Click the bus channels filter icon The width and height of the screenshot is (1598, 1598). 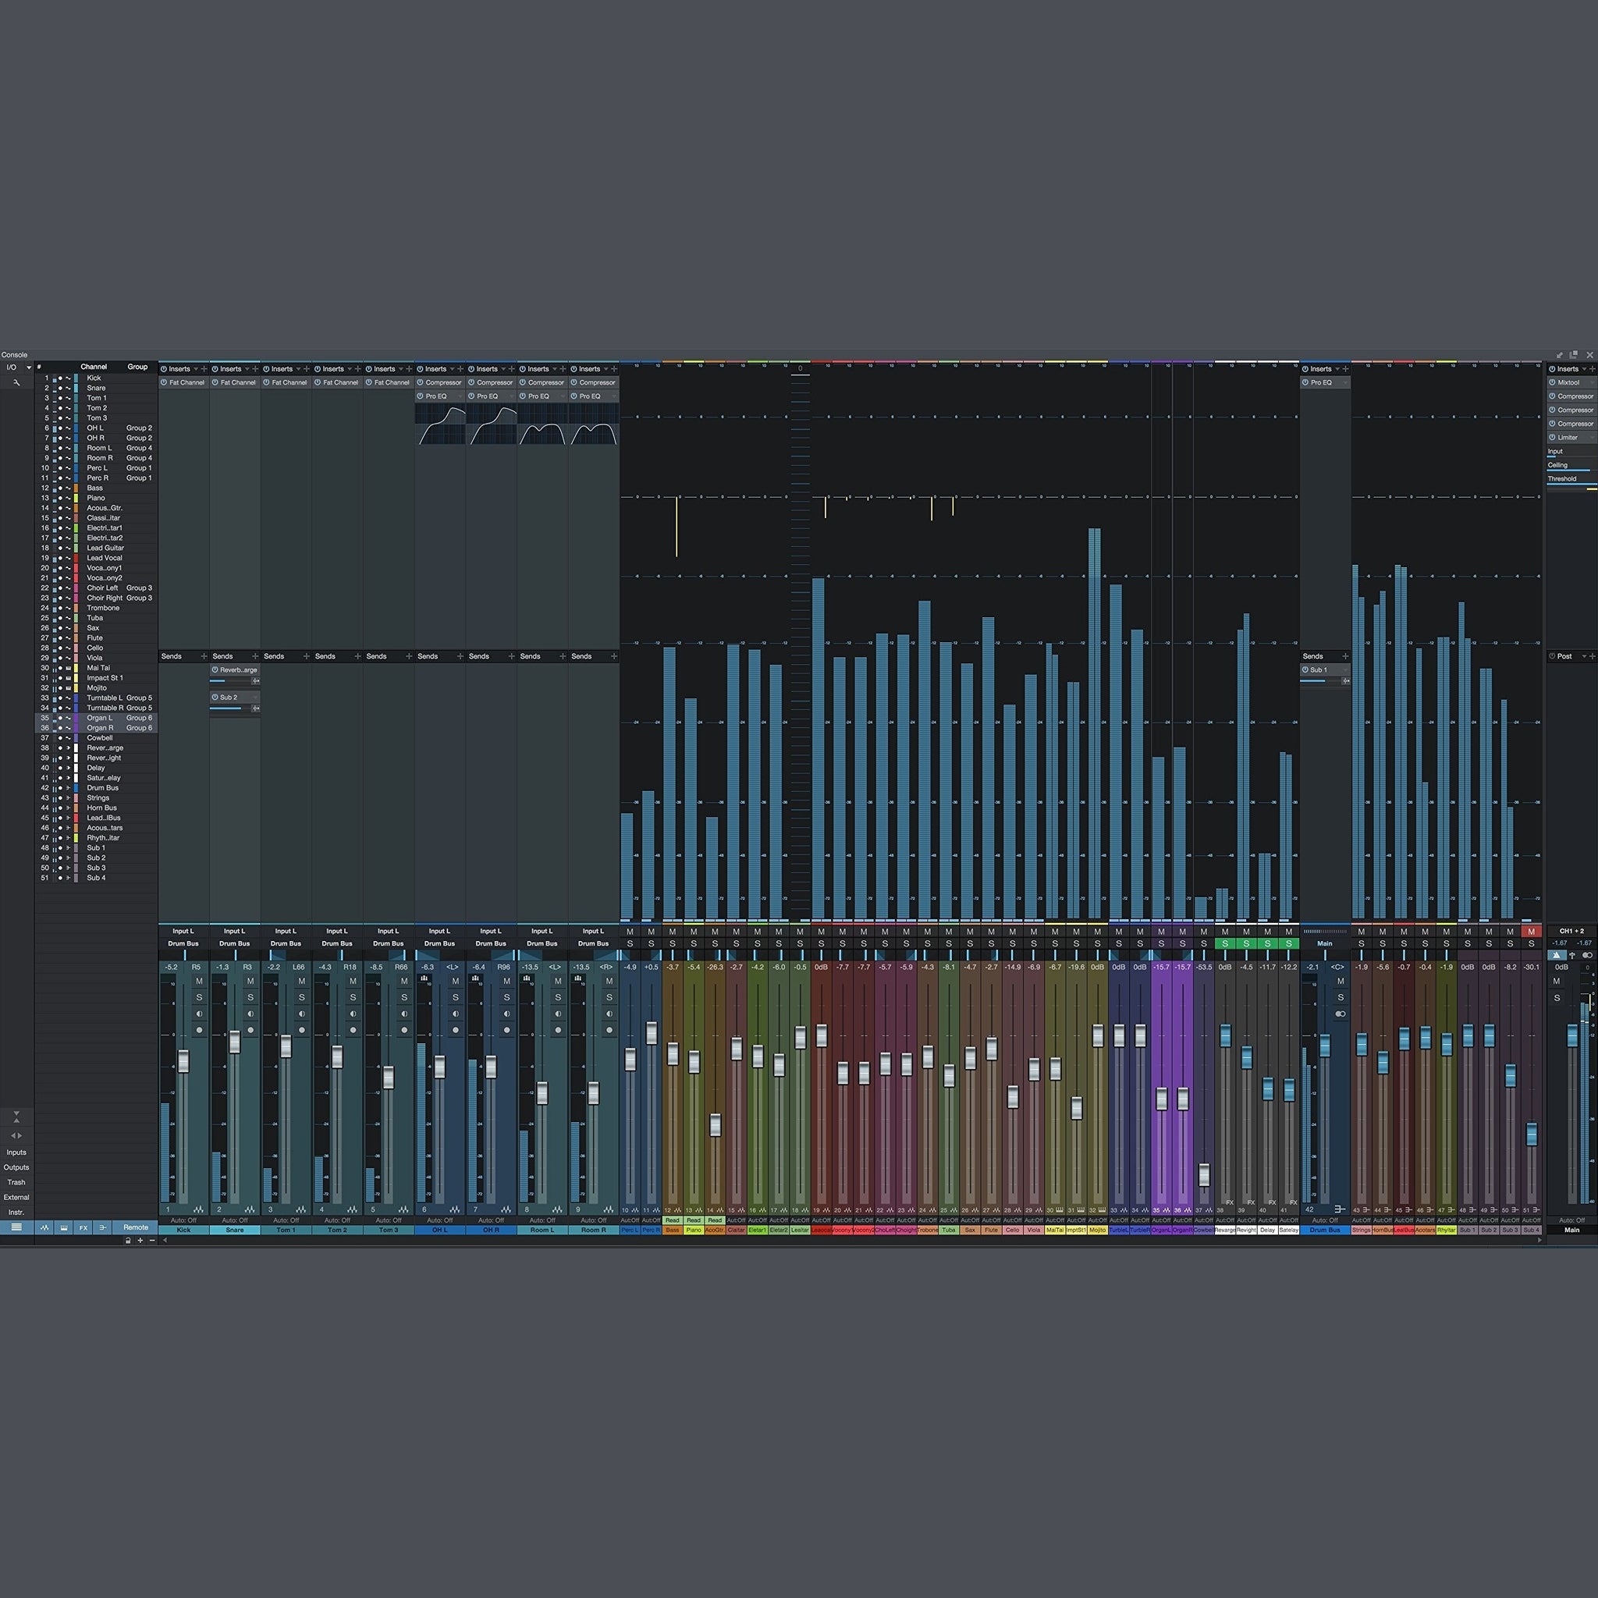point(102,1227)
